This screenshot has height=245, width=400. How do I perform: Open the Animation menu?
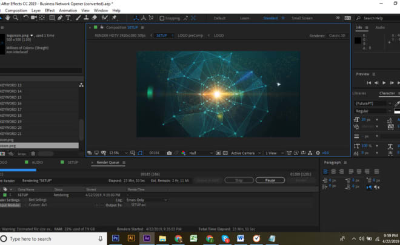(x=68, y=10)
